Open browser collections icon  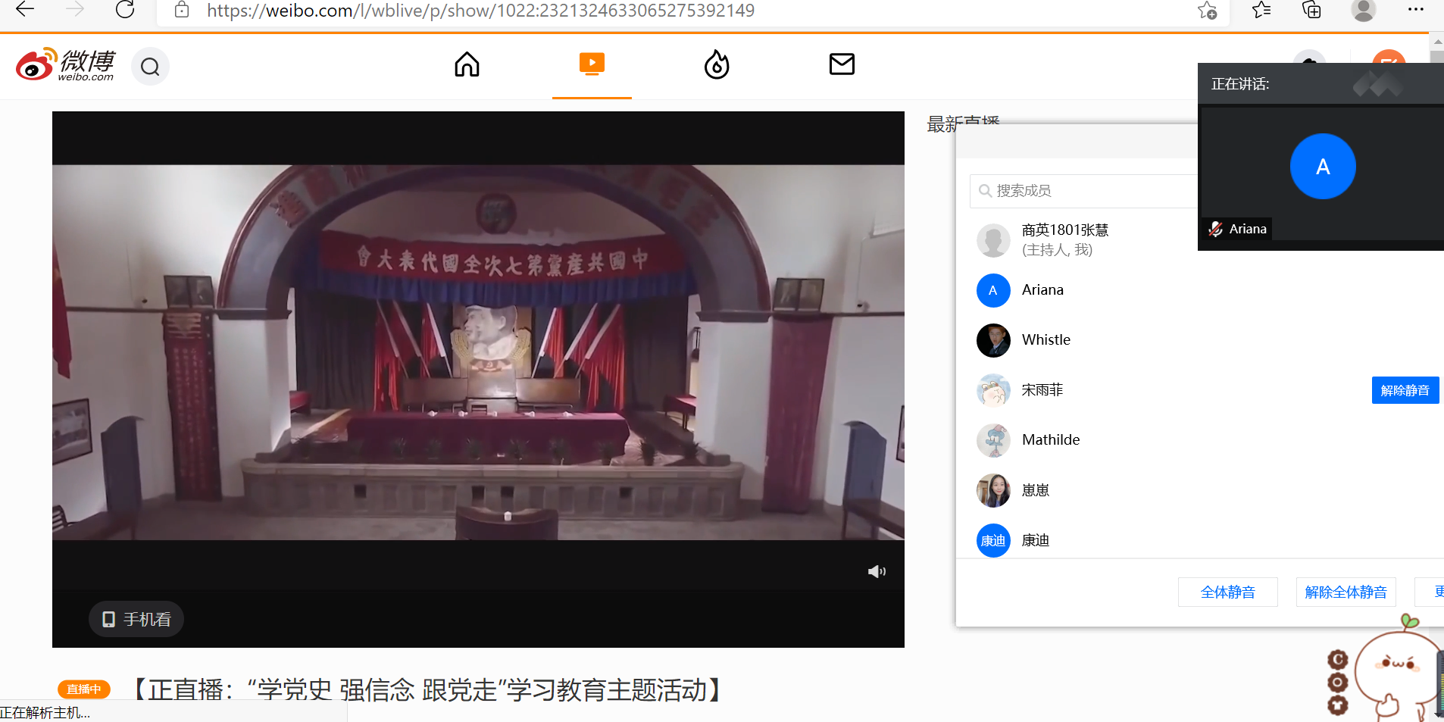point(1311,10)
